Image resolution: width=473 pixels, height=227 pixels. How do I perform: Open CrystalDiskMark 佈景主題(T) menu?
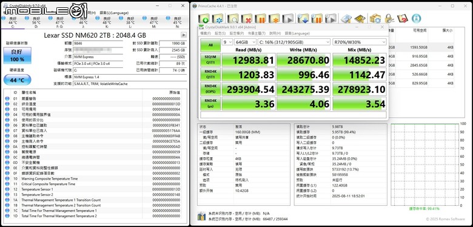[x=257, y=33]
